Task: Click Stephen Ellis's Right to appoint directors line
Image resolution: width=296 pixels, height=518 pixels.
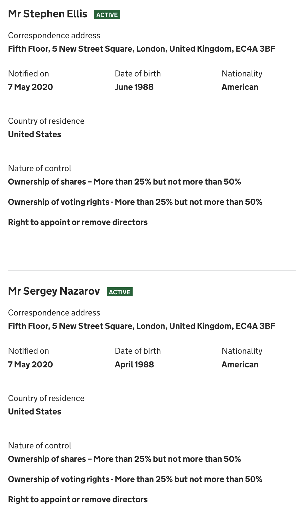Action: point(78,222)
